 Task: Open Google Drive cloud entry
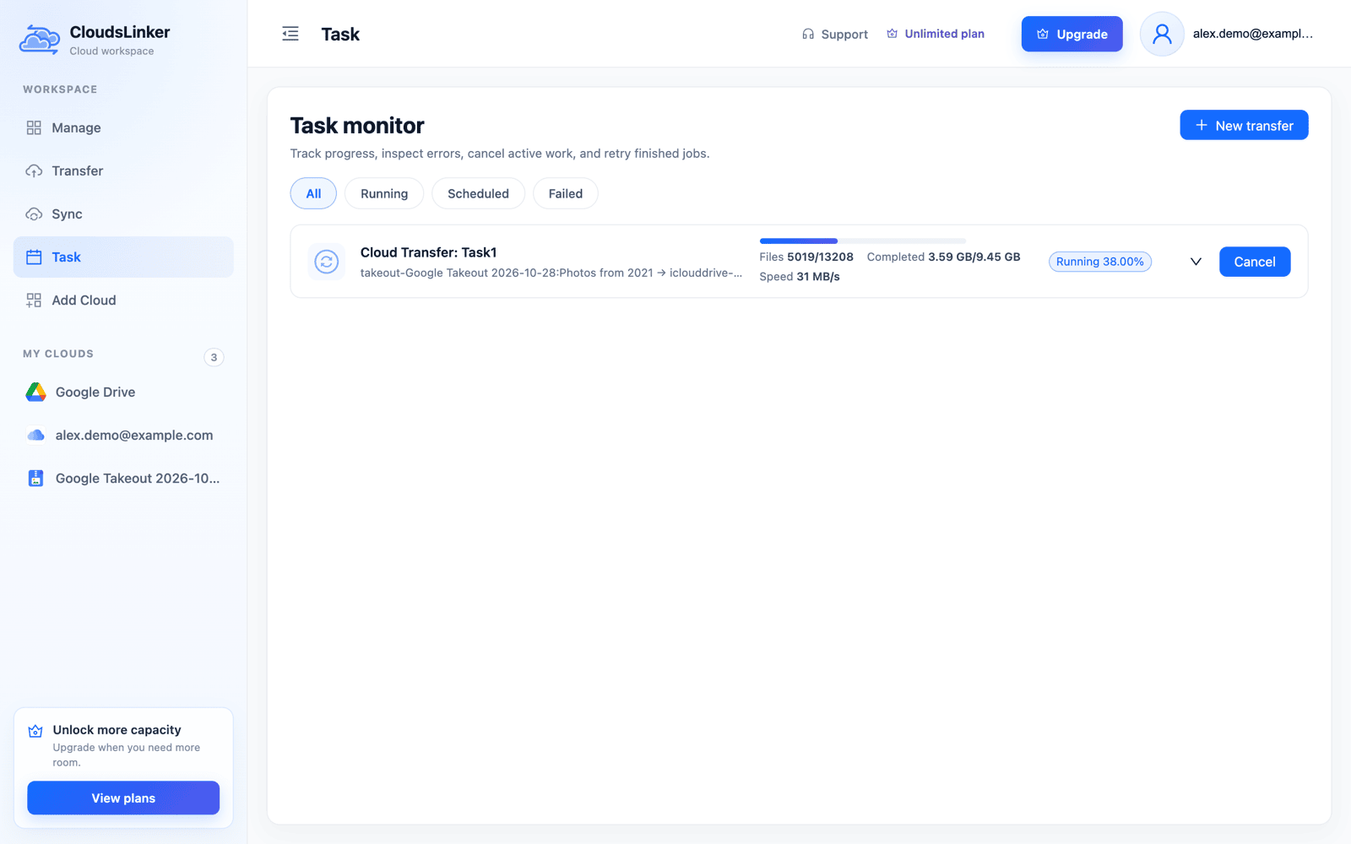(x=123, y=392)
